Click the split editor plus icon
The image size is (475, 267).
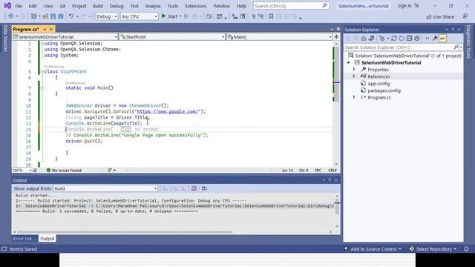[336, 36]
